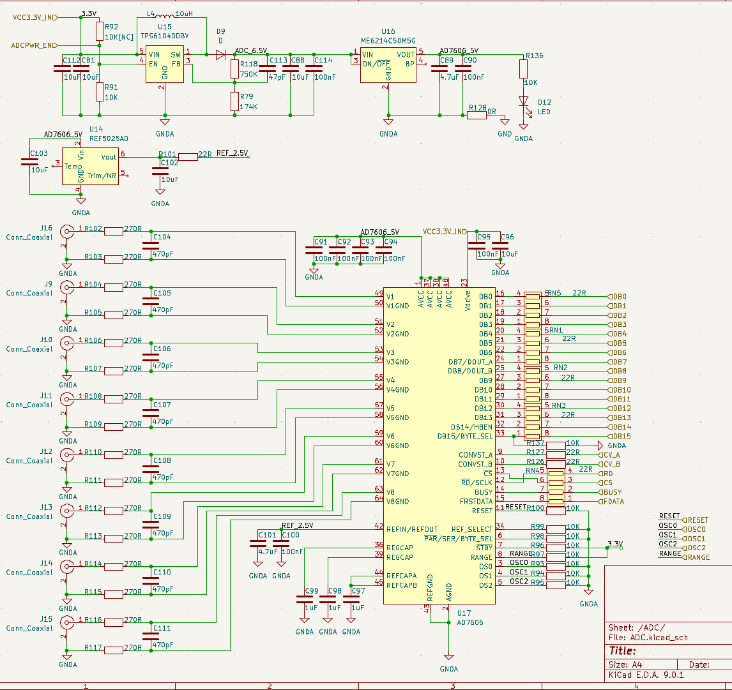Select the ME6214C50M5G regulator U16
Viewport: 732px width, 690px height.
click(x=388, y=64)
